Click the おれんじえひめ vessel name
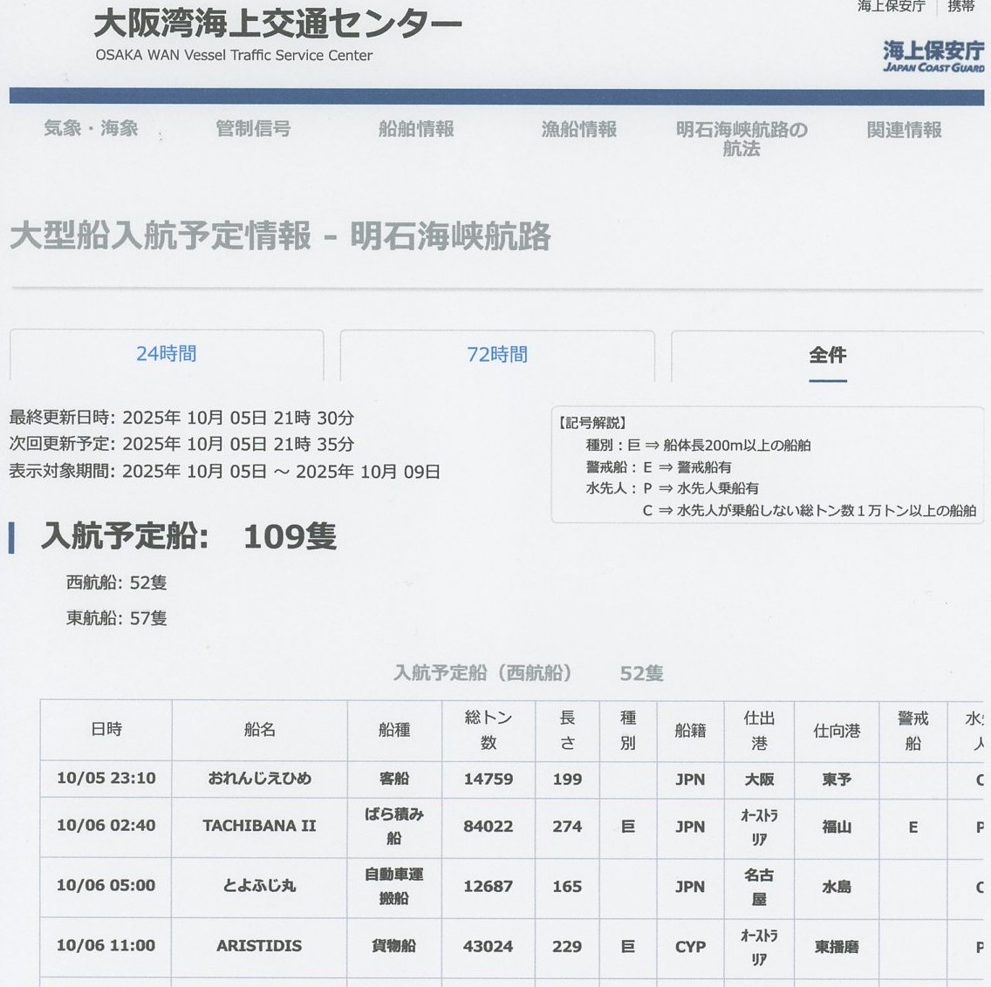 point(259,779)
